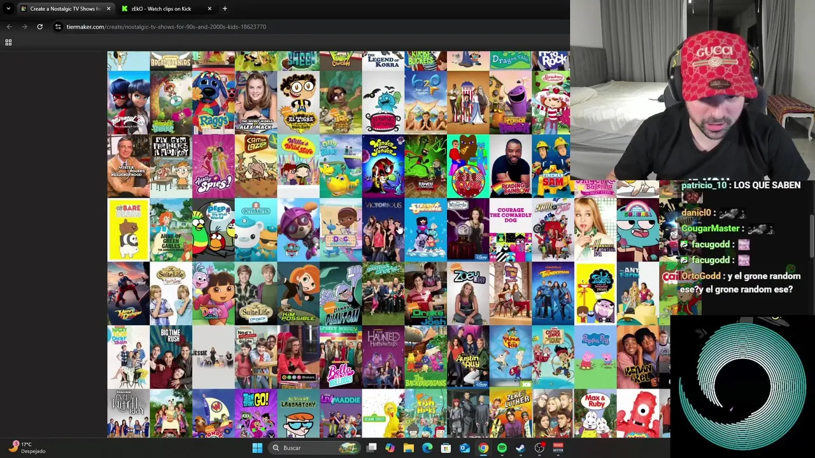Viewport: 815px width, 458px height.
Task: Click the We Bare Bears tile
Action: click(129, 230)
